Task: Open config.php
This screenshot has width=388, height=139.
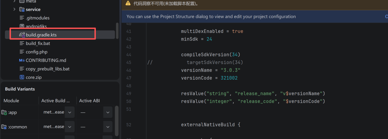Action: tap(37, 52)
